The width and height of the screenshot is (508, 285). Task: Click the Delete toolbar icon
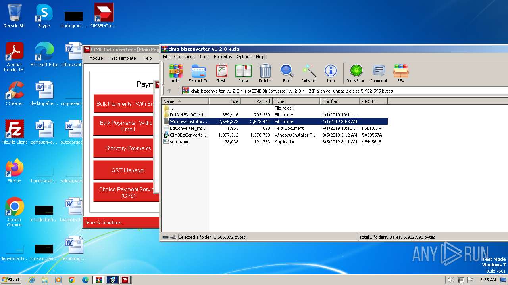(265, 74)
